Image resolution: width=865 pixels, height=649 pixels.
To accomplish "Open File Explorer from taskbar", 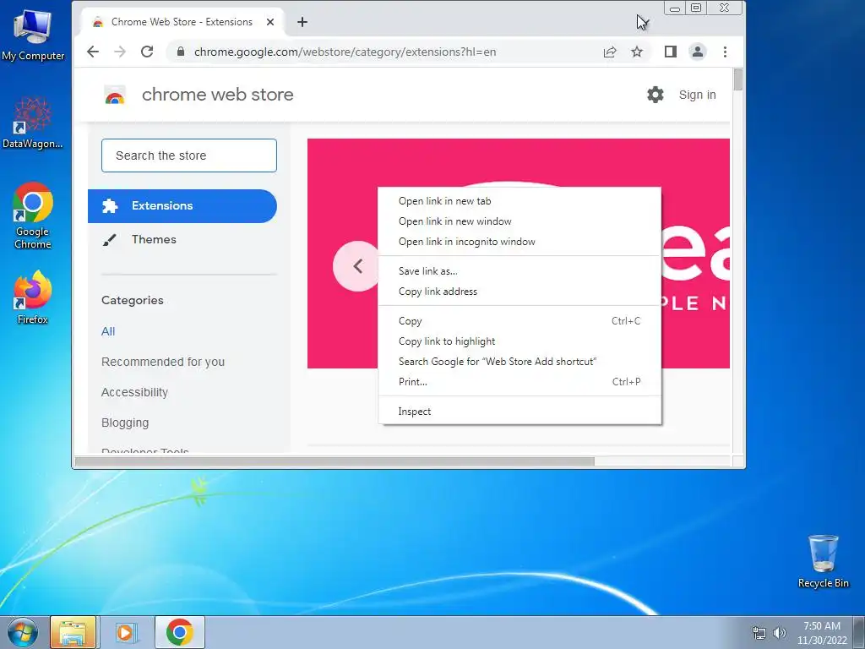I will click(73, 632).
